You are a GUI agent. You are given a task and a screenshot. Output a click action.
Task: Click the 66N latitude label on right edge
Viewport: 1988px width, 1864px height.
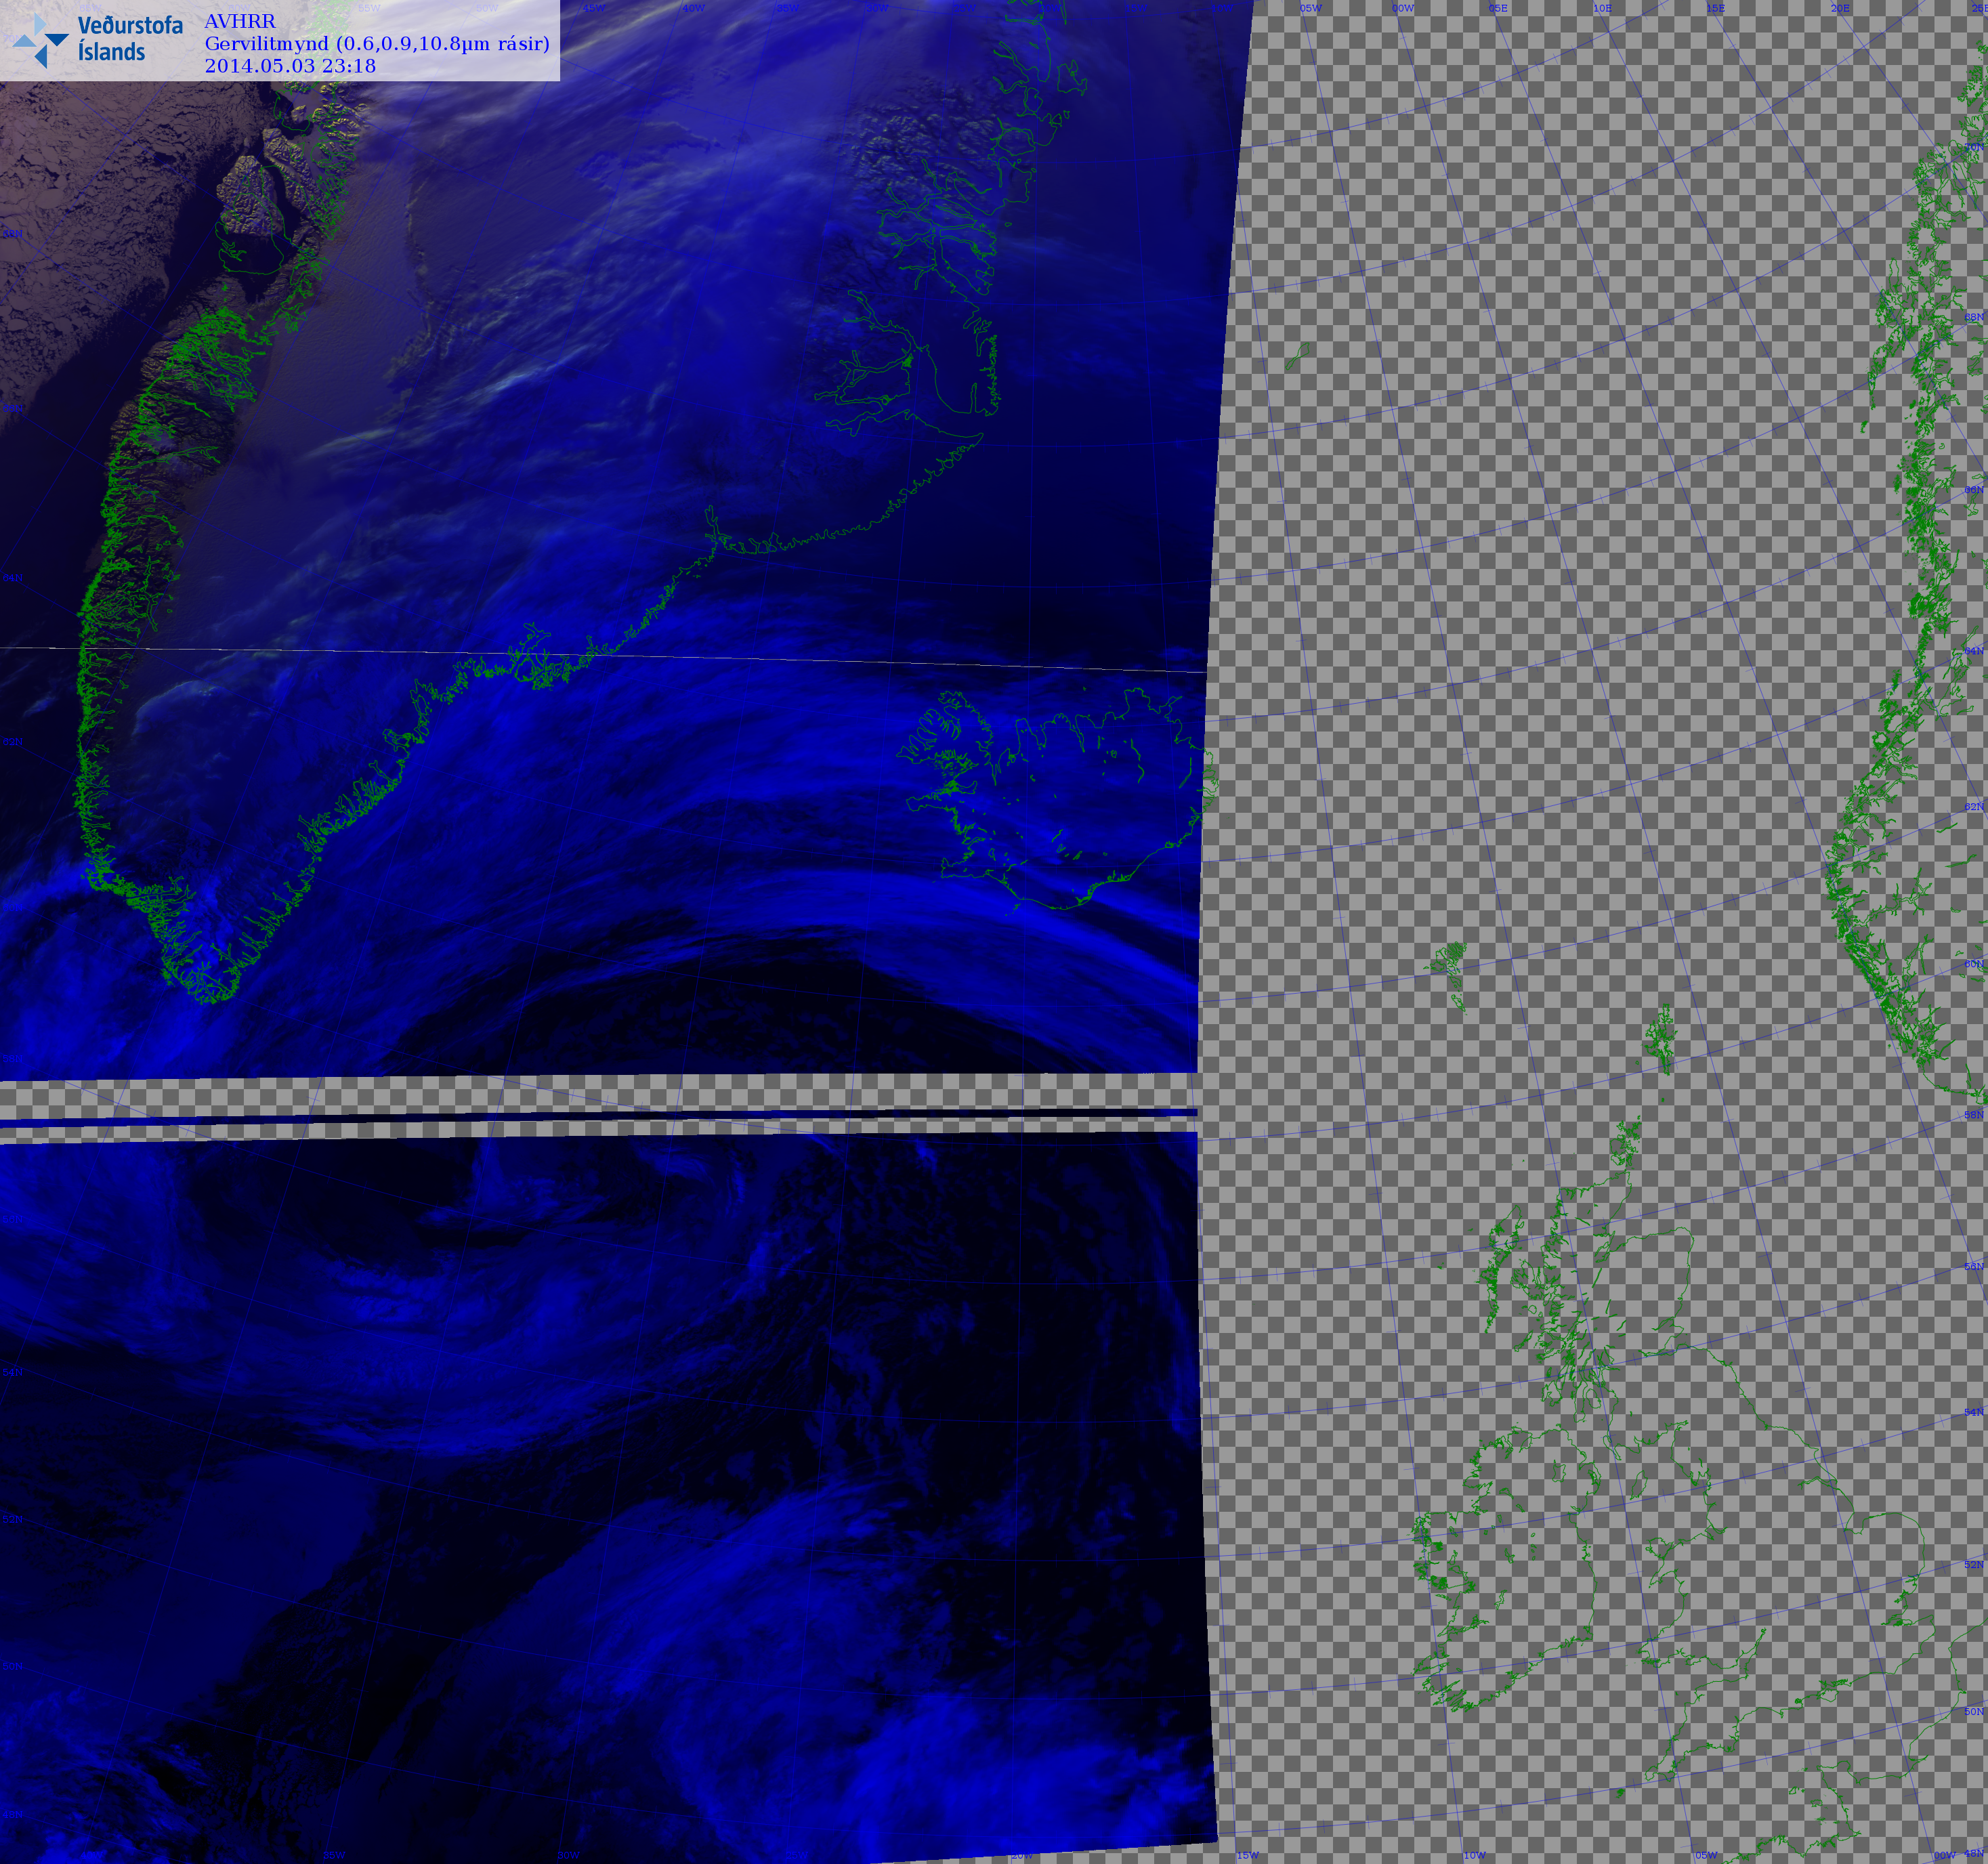pos(1973,490)
